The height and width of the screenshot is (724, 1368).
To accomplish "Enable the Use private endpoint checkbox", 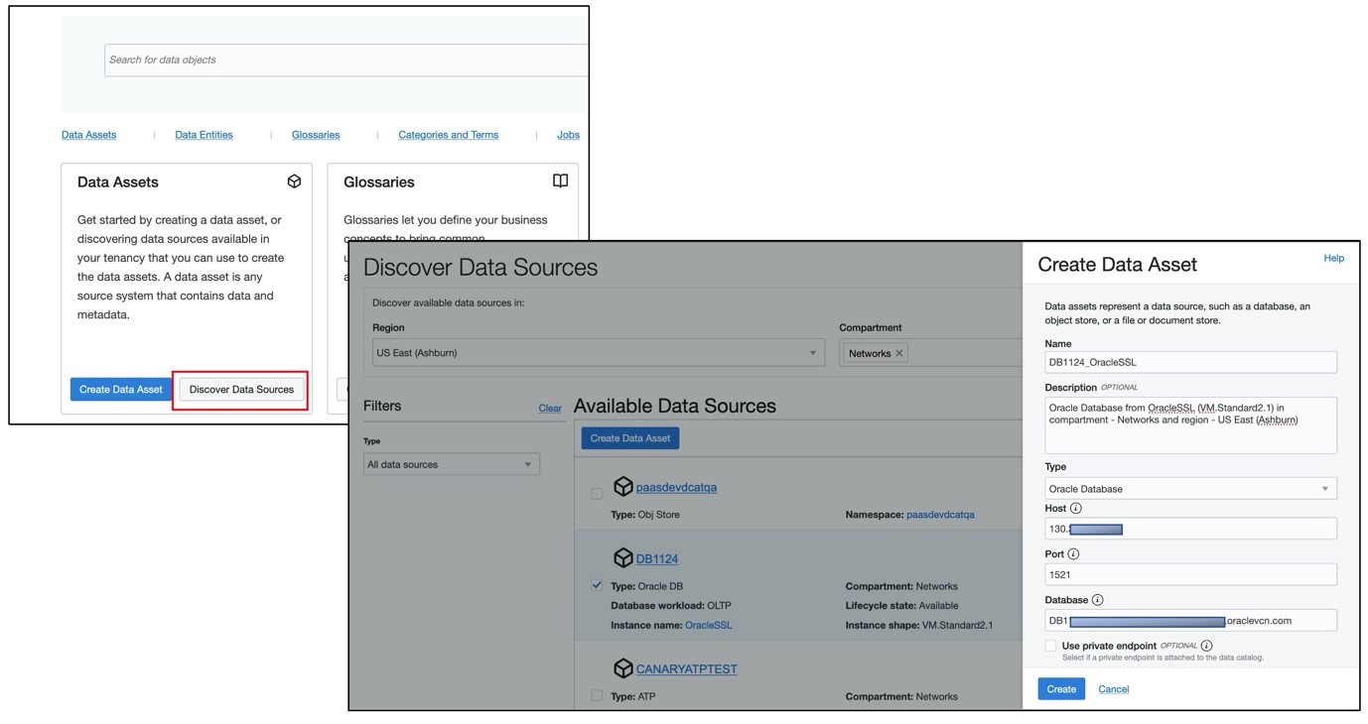I will pos(1050,646).
